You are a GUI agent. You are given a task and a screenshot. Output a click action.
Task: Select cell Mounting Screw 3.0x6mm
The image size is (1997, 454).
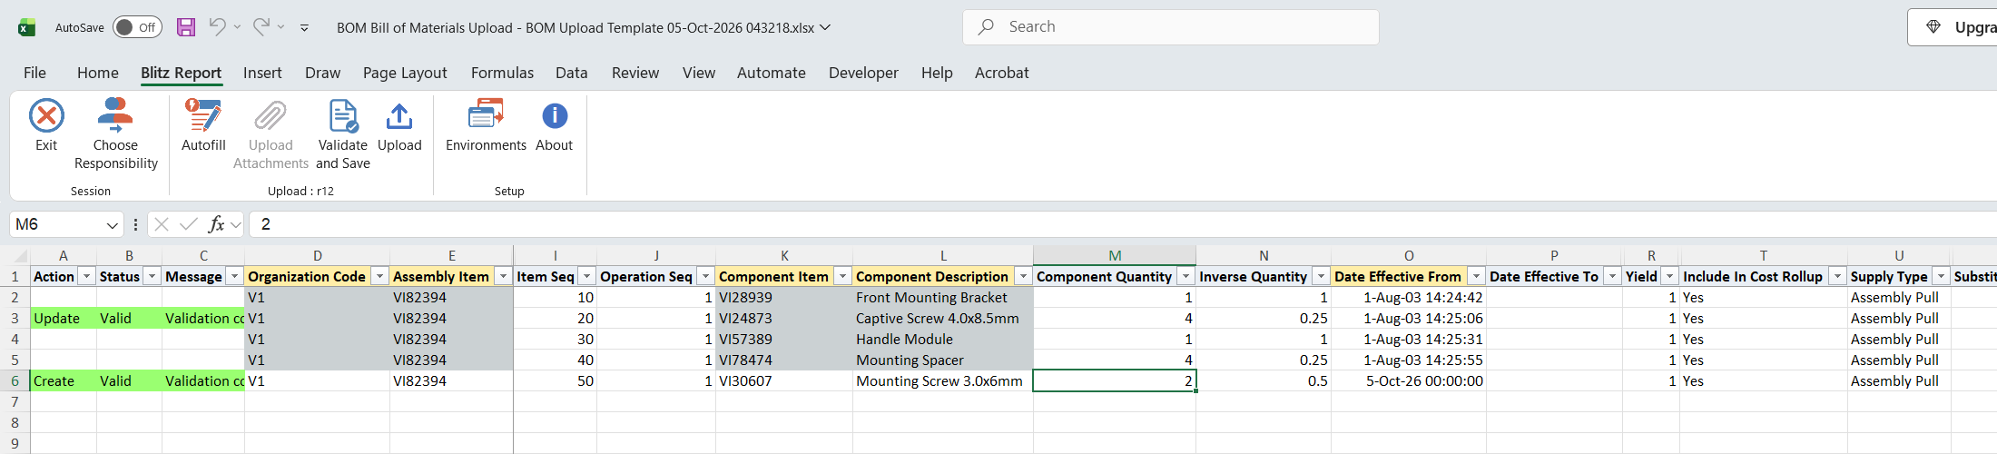[943, 381]
